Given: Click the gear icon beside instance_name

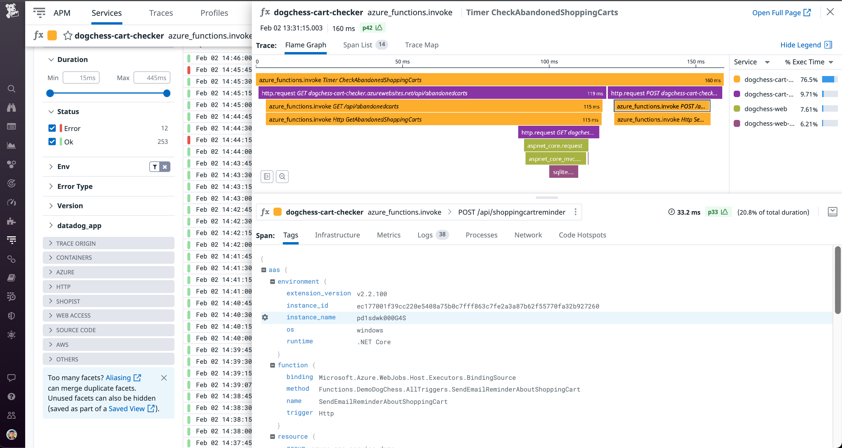Looking at the screenshot, I should pos(265,317).
